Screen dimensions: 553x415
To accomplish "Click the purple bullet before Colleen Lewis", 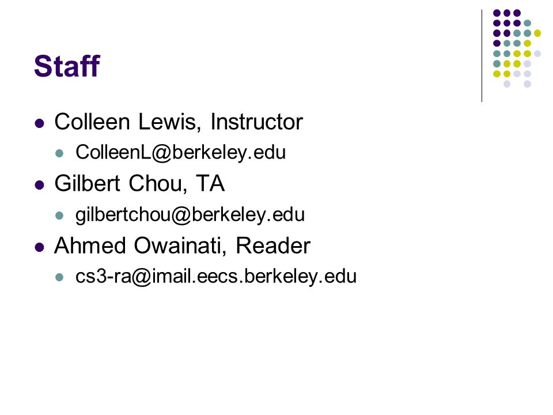I will [x=40, y=123].
